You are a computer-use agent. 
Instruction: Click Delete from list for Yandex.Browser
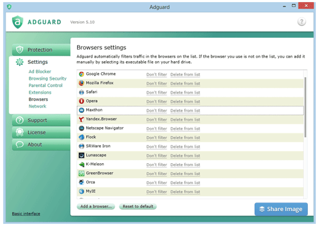(x=185, y=120)
